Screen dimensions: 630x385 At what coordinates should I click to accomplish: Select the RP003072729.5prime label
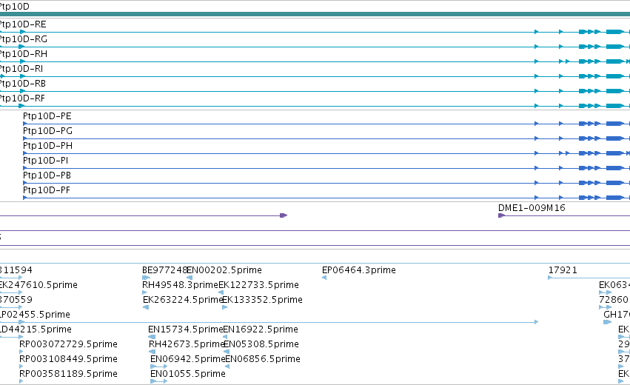click(68, 345)
